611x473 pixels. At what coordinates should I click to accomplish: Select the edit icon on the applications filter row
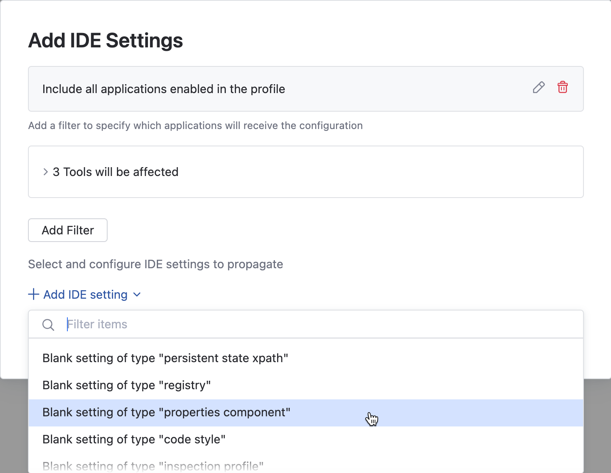(x=539, y=88)
